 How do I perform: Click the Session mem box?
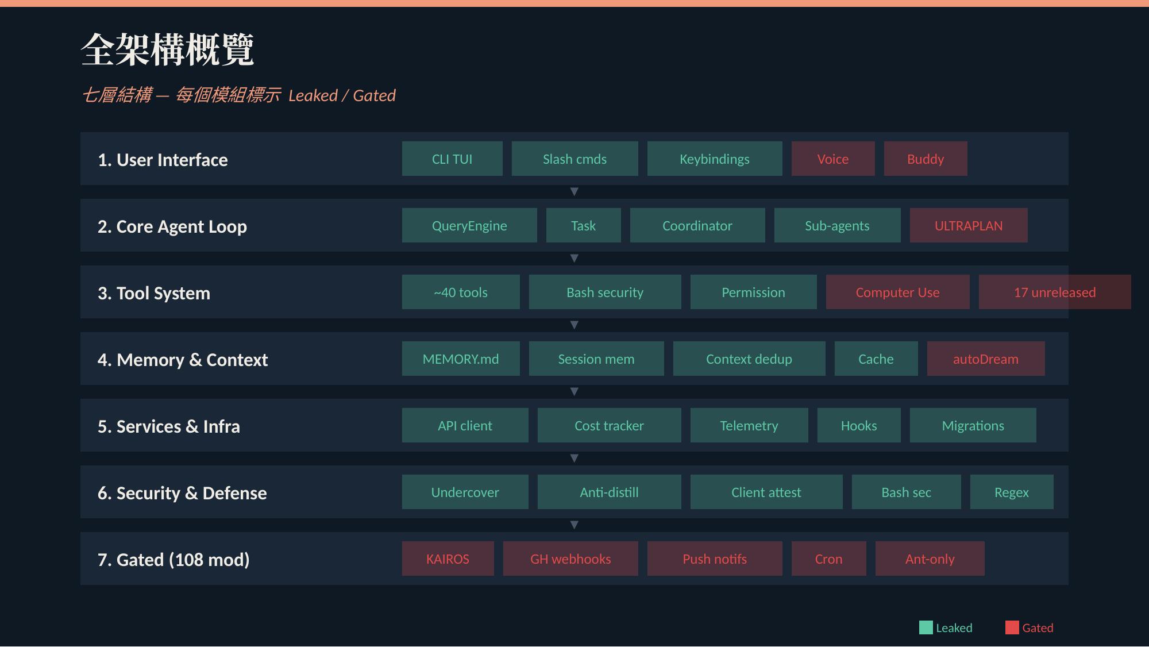click(596, 359)
